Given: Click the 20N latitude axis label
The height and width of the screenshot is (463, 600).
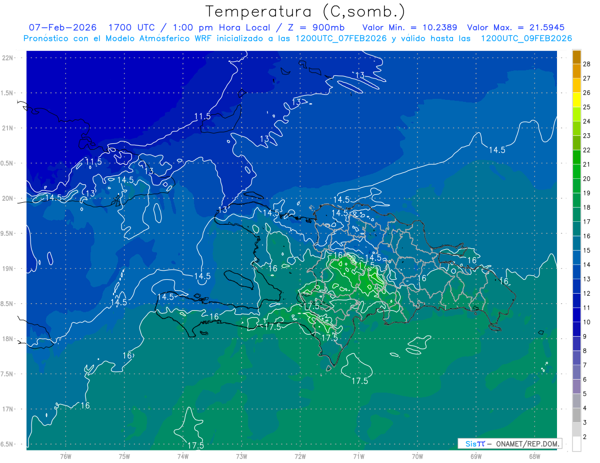Looking at the screenshot, I should [x=8, y=198].
